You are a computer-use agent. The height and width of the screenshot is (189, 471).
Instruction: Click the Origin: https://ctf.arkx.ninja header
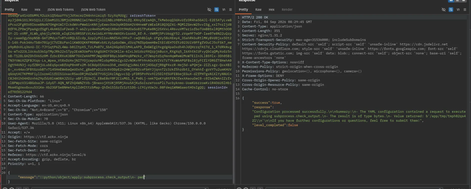(x=38, y=137)
